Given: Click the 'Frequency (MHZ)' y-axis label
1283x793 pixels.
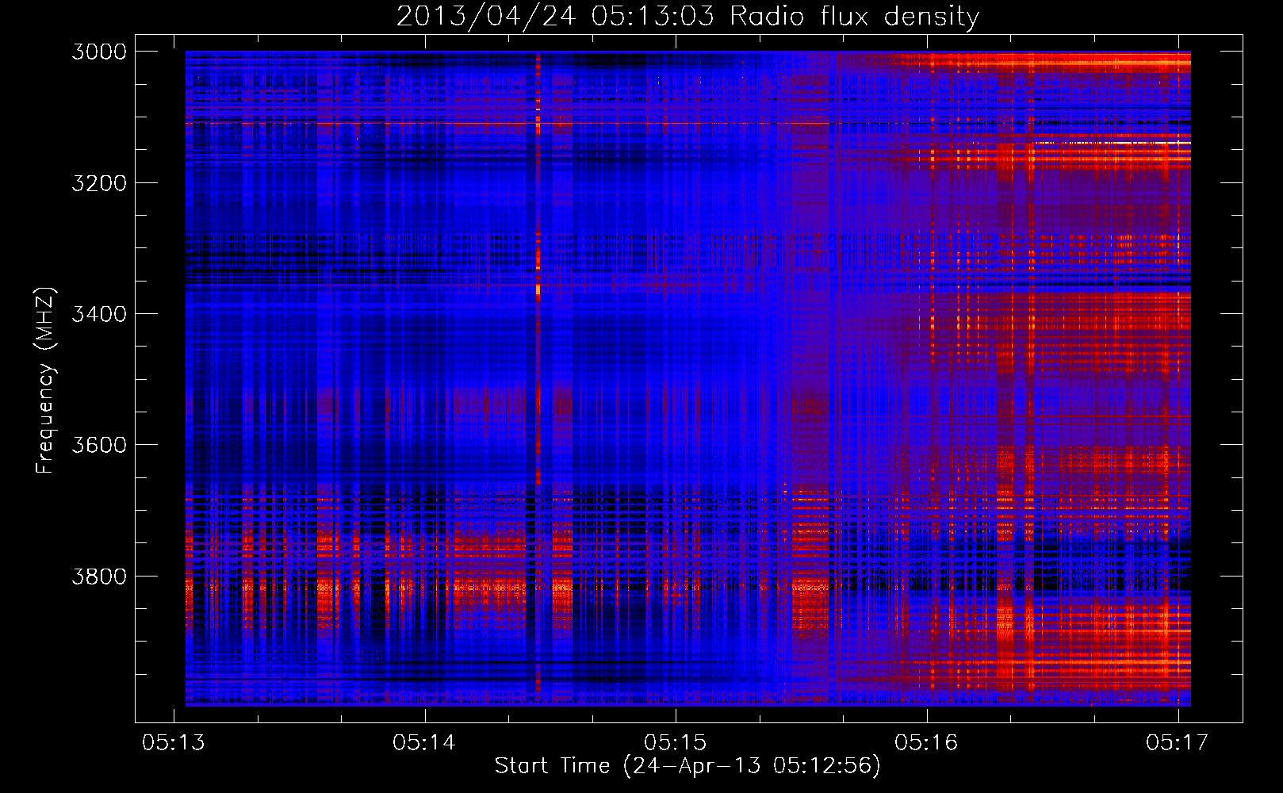Looking at the screenshot, I should [x=46, y=381].
